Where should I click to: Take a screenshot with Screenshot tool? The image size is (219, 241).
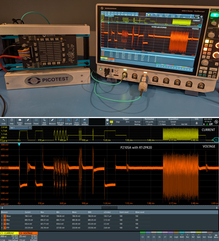(20, 122)
